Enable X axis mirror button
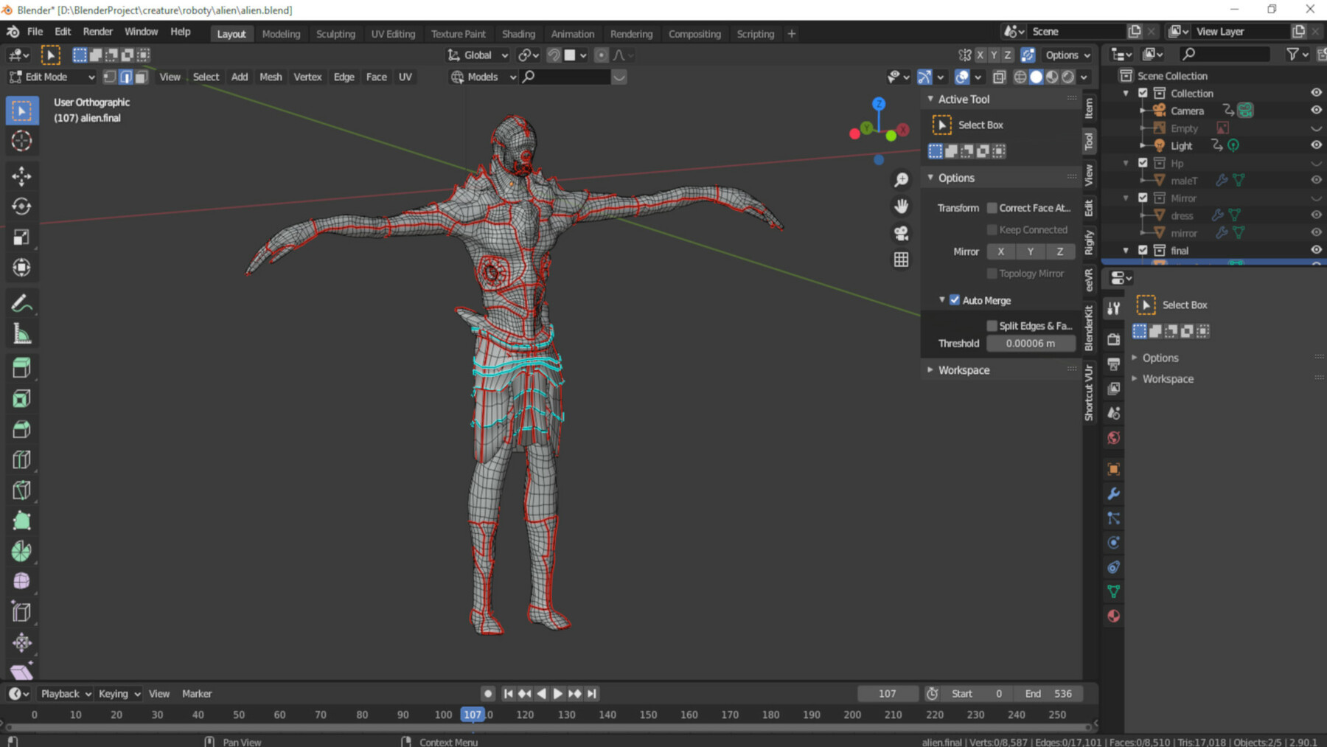The image size is (1327, 747). (x=1000, y=251)
